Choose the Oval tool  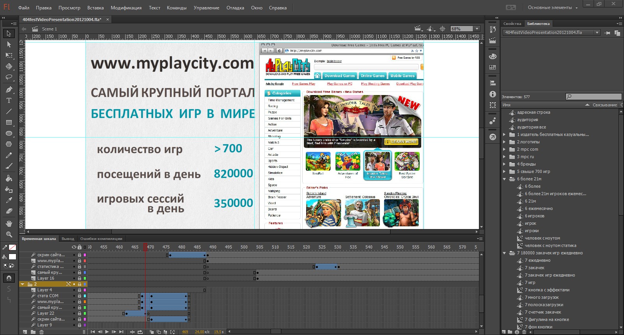[9, 133]
